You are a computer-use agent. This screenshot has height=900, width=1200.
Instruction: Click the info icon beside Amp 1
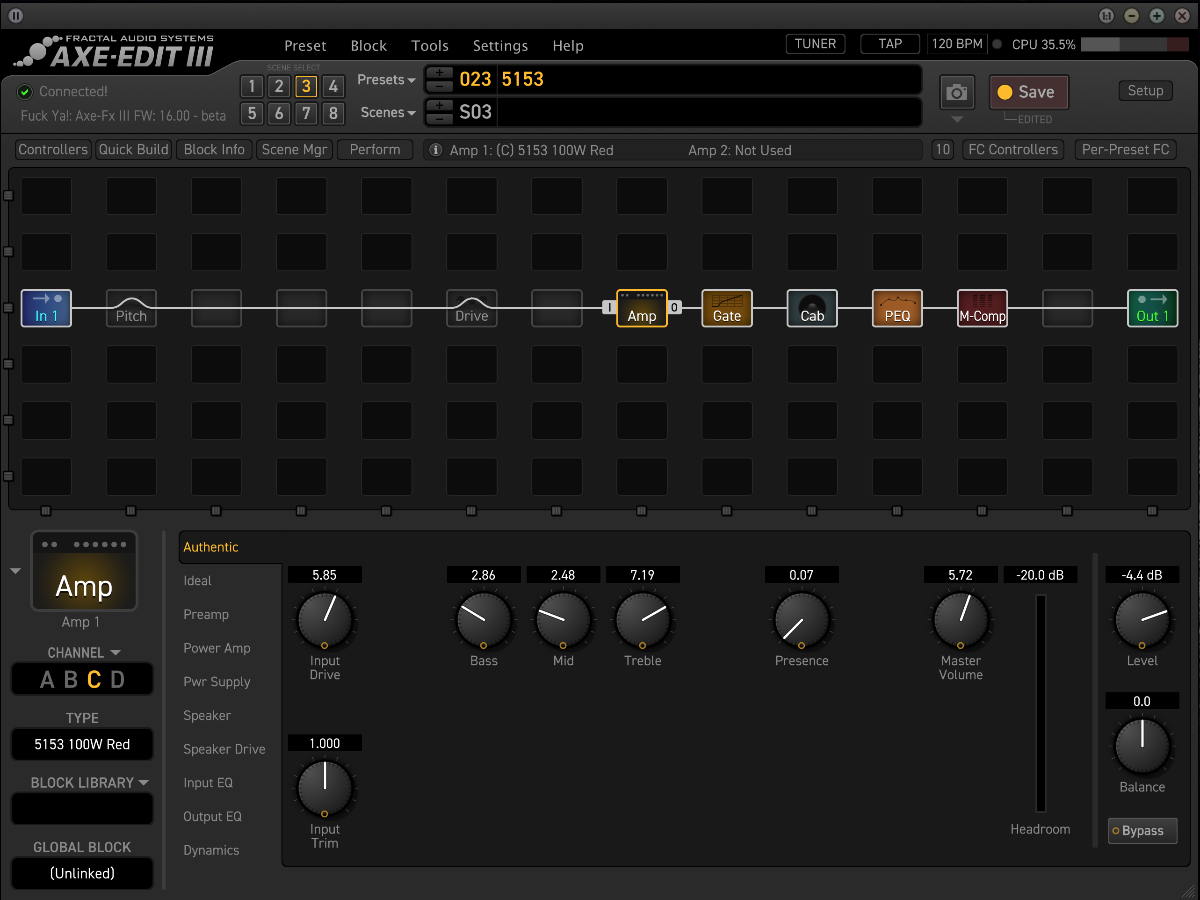point(436,150)
